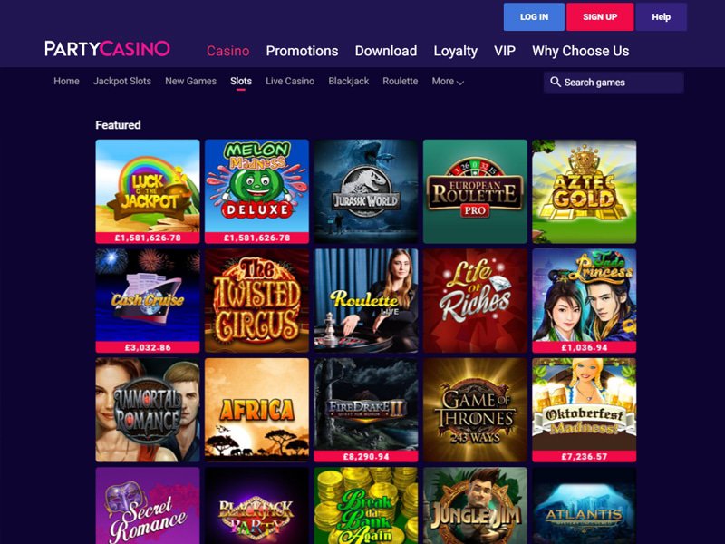Click the SIGN UP button
The width and height of the screenshot is (725, 544).
(600, 17)
